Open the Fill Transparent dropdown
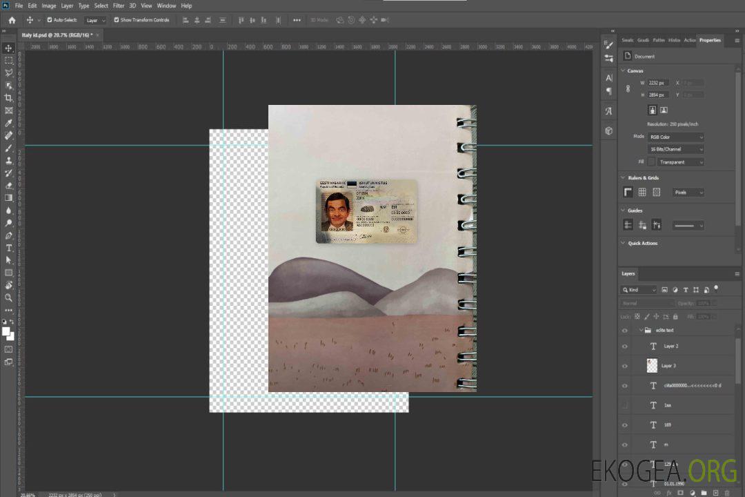This screenshot has width=745, height=497. click(680, 162)
